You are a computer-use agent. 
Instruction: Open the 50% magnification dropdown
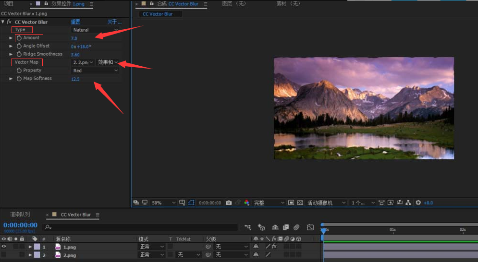pyautogui.click(x=164, y=202)
